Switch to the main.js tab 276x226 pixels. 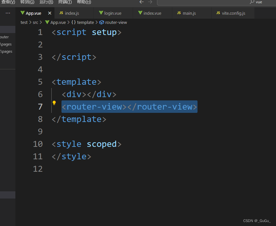click(192, 13)
